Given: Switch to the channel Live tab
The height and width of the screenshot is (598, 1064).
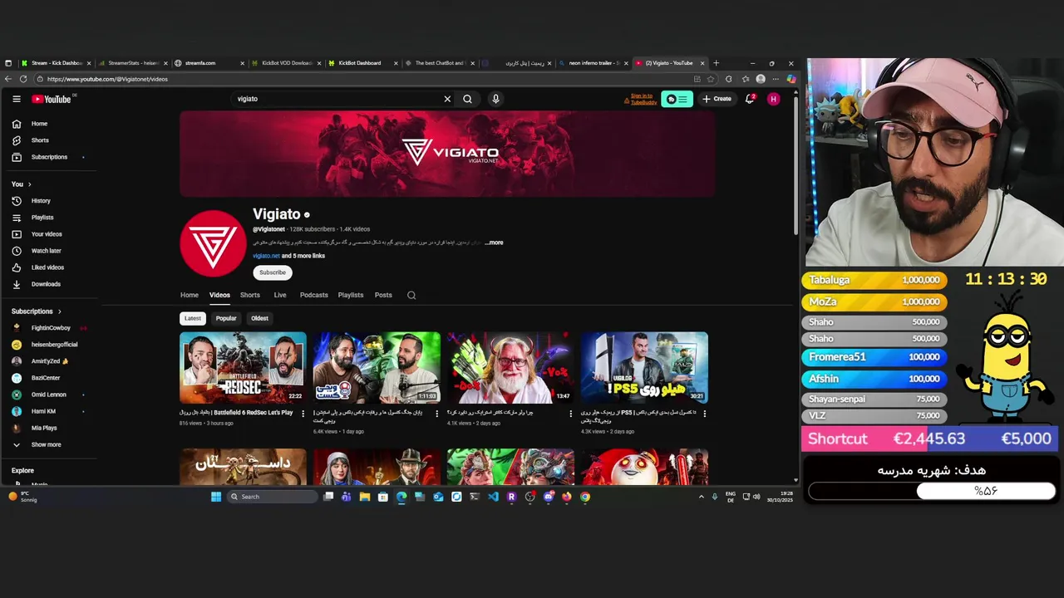Looking at the screenshot, I should (x=280, y=295).
